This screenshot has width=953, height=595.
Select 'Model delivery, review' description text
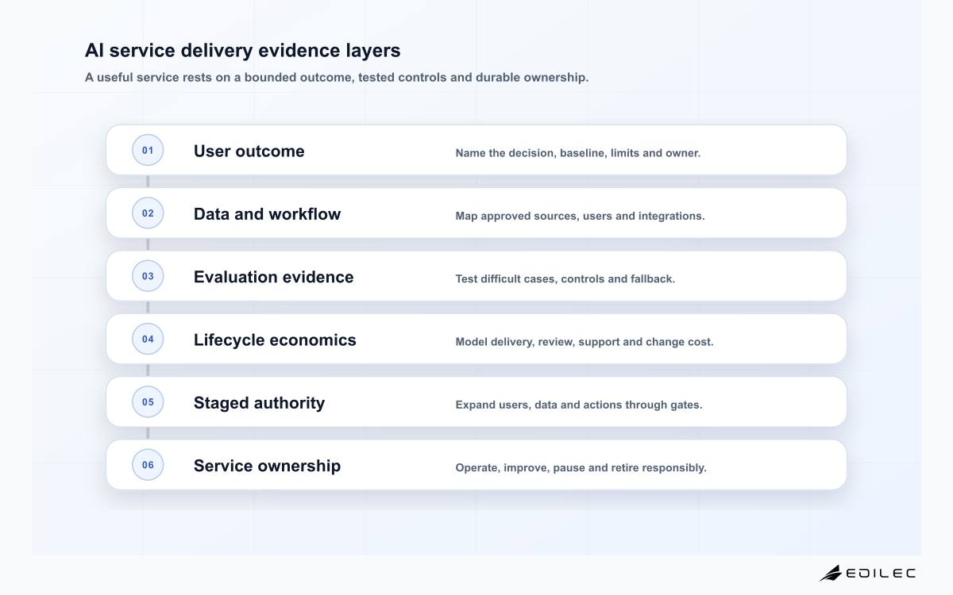click(585, 342)
